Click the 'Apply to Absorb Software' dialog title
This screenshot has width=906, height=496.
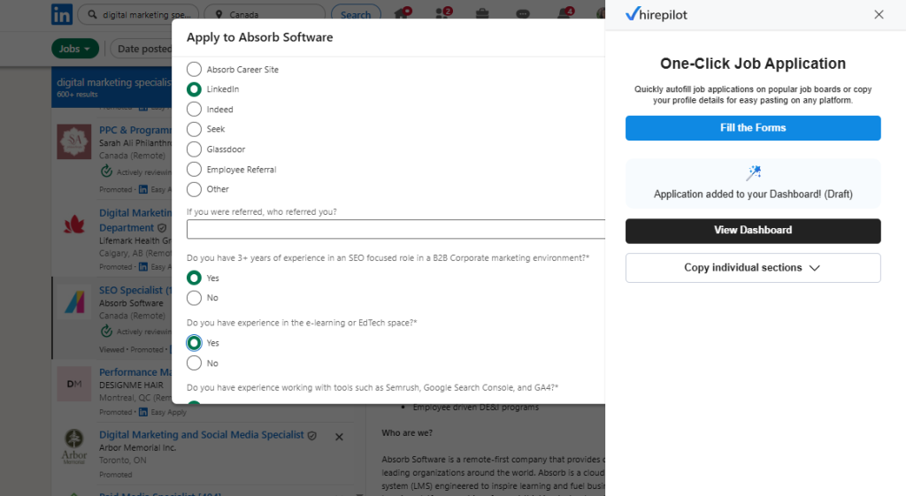(x=259, y=37)
